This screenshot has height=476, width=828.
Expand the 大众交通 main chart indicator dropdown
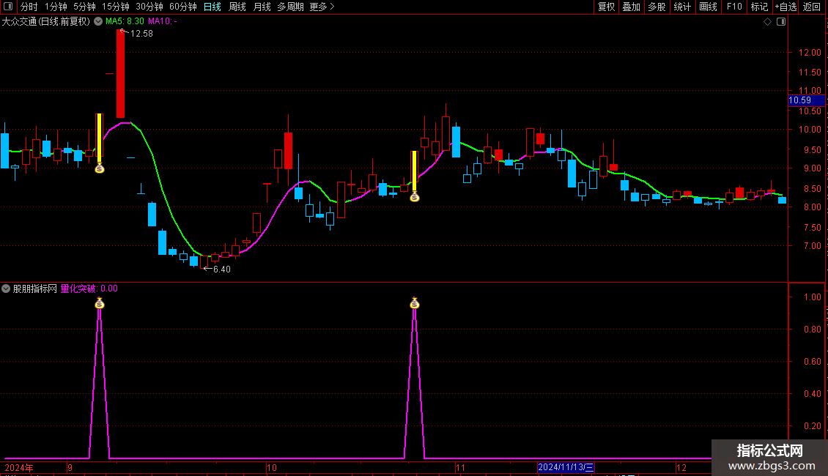click(98, 22)
